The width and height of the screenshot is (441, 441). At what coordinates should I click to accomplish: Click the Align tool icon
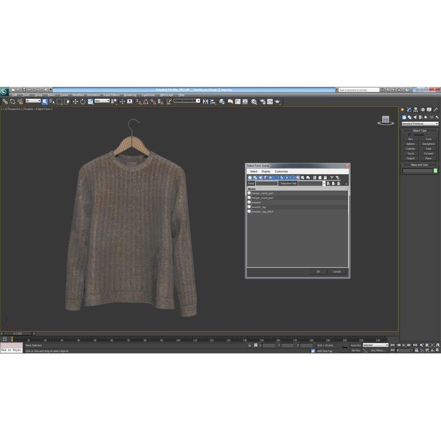coord(213,102)
